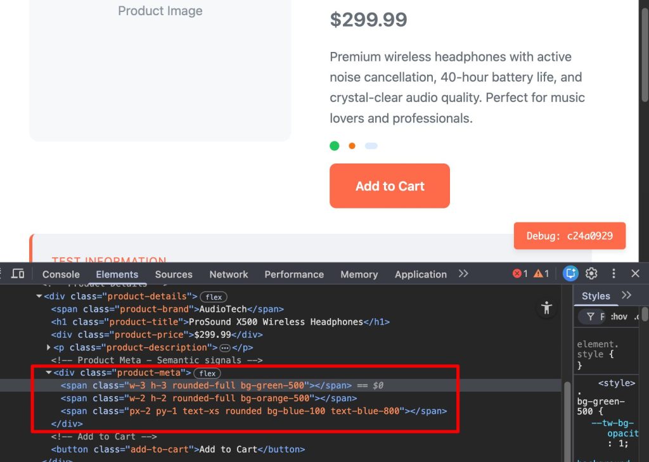Click the Styles filter funnel icon
The height and width of the screenshot is (462, 649).
tap(591, 316)
